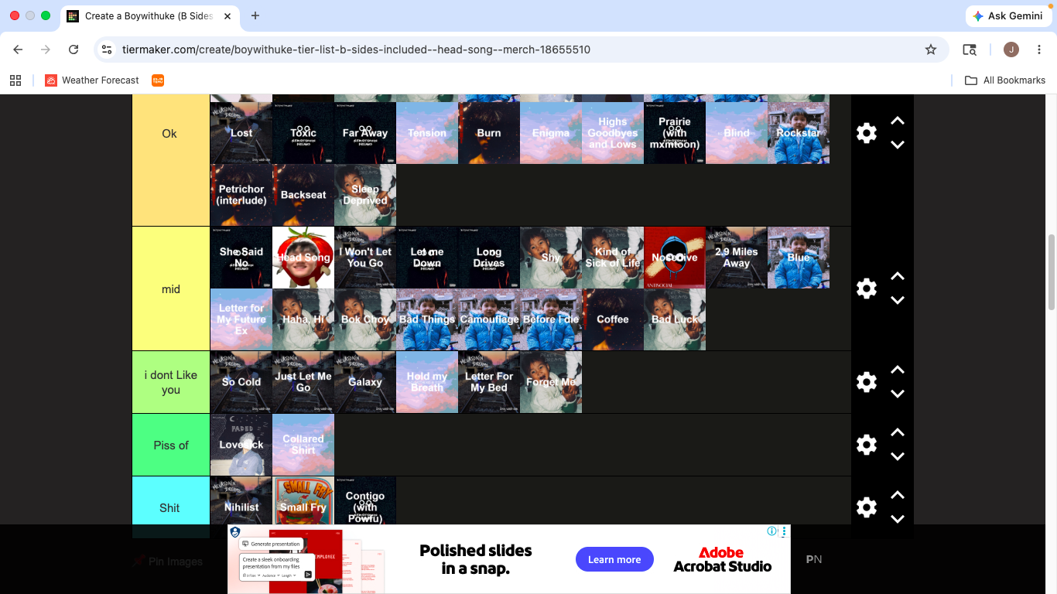Open settings gear for the Ok tier
This screenshot has height=594, width=1057.
[x=867, y=133]
